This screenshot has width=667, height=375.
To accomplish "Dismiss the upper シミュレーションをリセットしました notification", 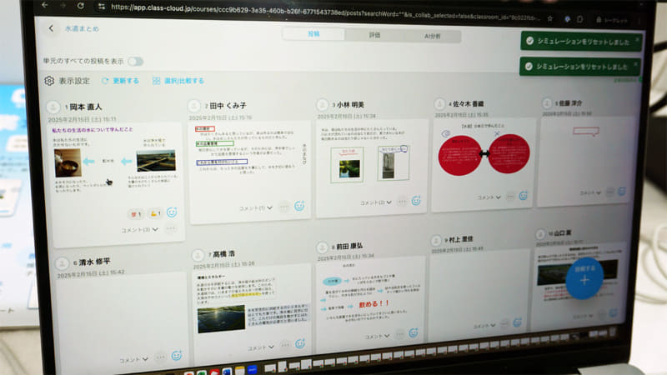I will (x=637, y=39).
